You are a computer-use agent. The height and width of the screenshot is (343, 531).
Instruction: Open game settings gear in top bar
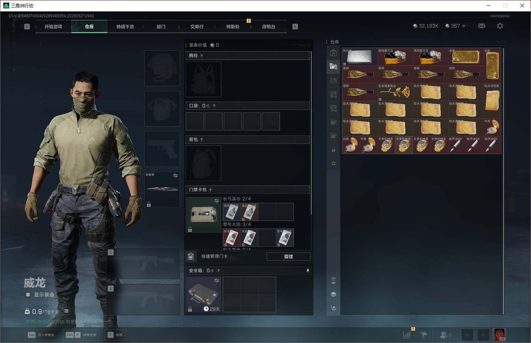coord(500,26)
